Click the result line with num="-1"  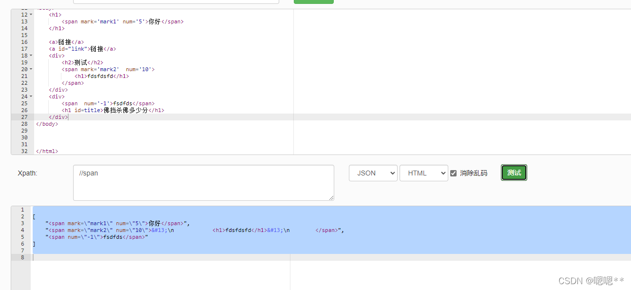point(96,237)
